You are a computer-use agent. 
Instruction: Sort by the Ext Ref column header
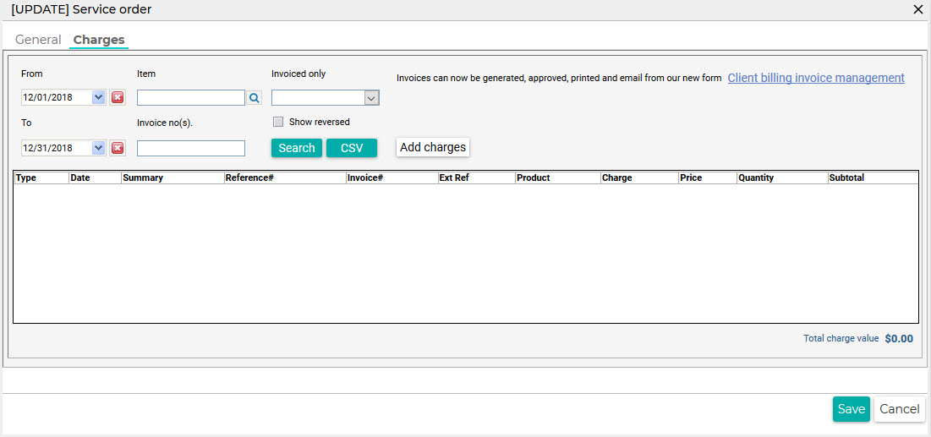coord(476,178)
